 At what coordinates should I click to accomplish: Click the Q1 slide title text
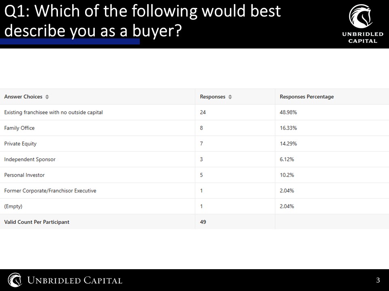tap(142, 21)
